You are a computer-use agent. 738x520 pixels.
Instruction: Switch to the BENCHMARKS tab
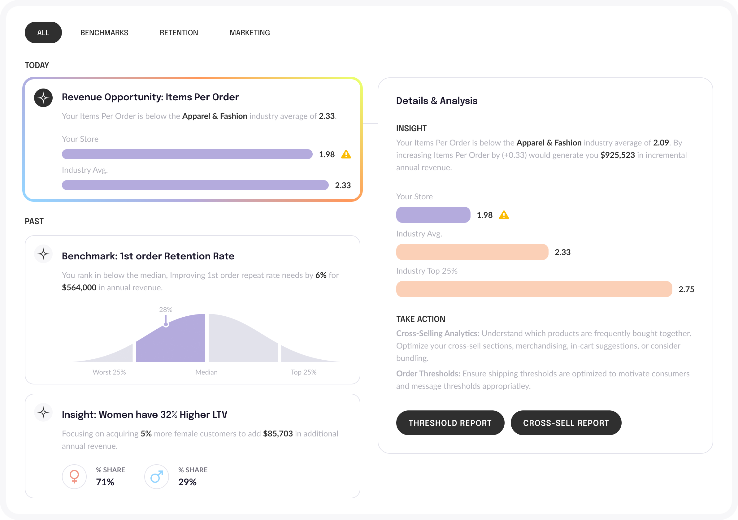[x=104, y=32]
